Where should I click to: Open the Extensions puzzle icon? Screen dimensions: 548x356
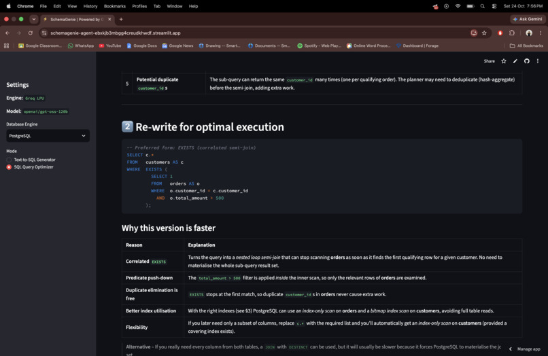click(512, 33)
